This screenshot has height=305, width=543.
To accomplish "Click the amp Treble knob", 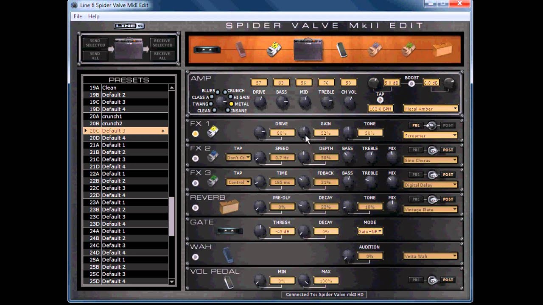I will coord(326,102).
